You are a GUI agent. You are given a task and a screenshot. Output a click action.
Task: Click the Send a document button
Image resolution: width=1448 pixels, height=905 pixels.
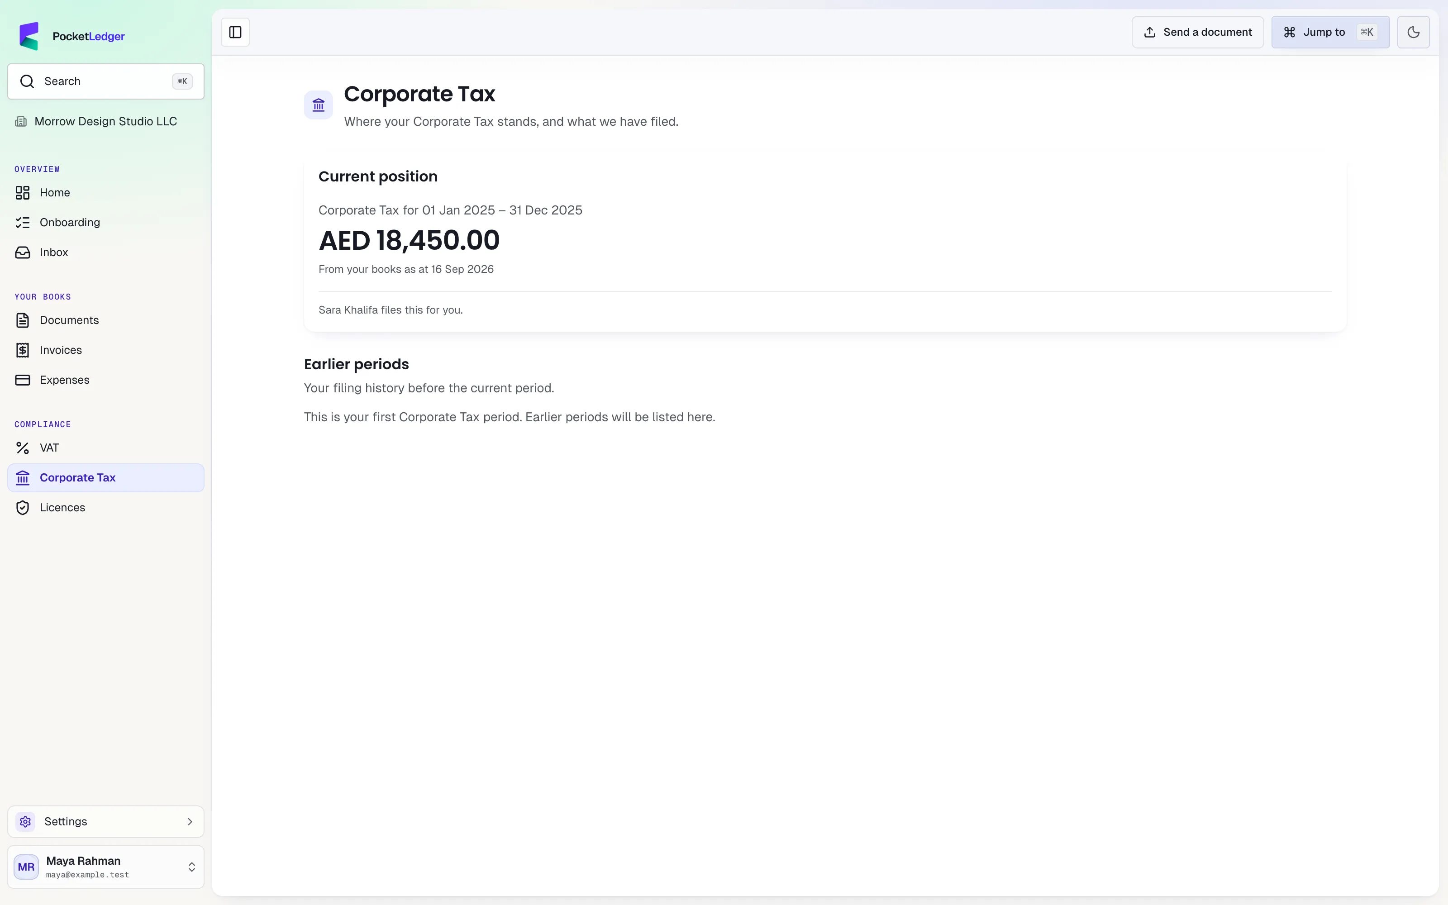click(x=1197, y=32)
